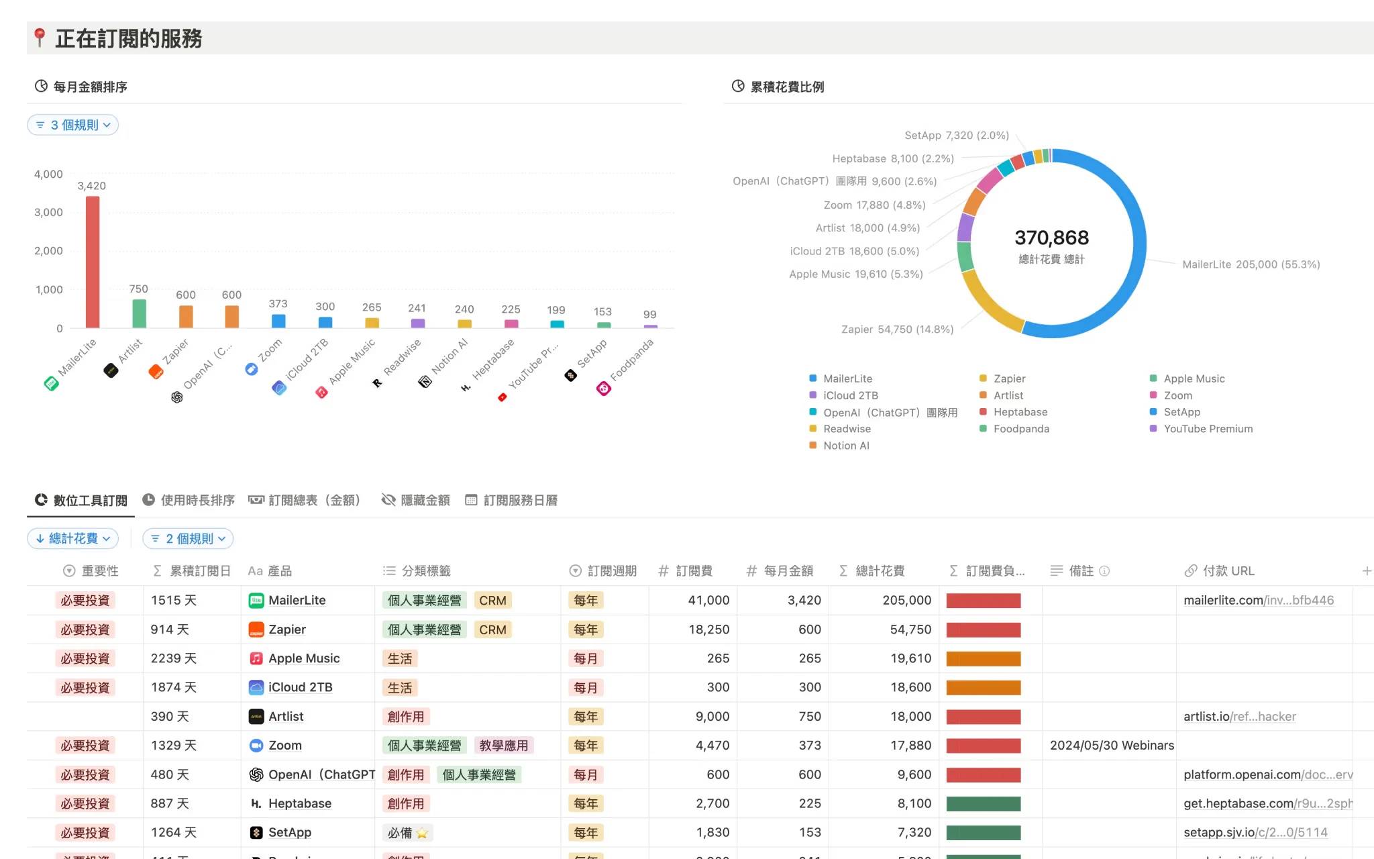The height and width of the screenshot is (859, 1374).
Task: Switch to 訂閱服務日曆 tab
Action: coord(512,500)
